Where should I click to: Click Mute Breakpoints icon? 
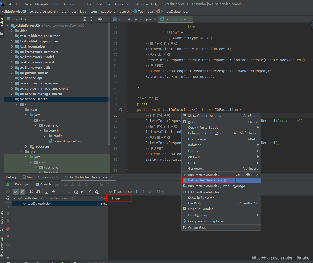point(8,236)
